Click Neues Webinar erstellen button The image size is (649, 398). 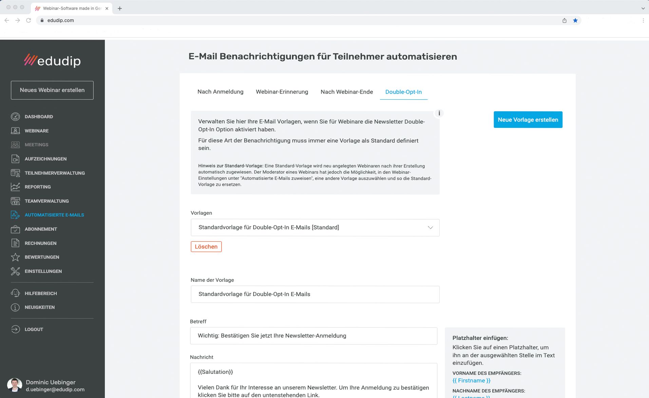click(x=52, y=90)
